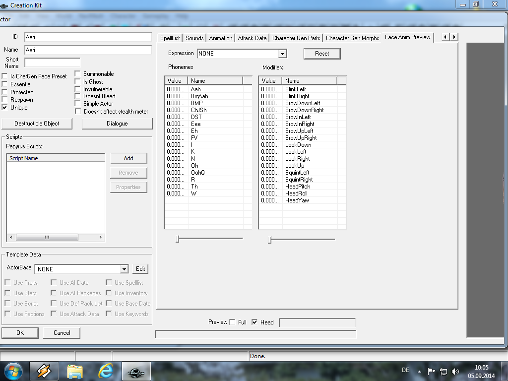Show hidden tray icons arrow
Screen dimensions: 508x381
pyautogui.click(x=420, y=371)
